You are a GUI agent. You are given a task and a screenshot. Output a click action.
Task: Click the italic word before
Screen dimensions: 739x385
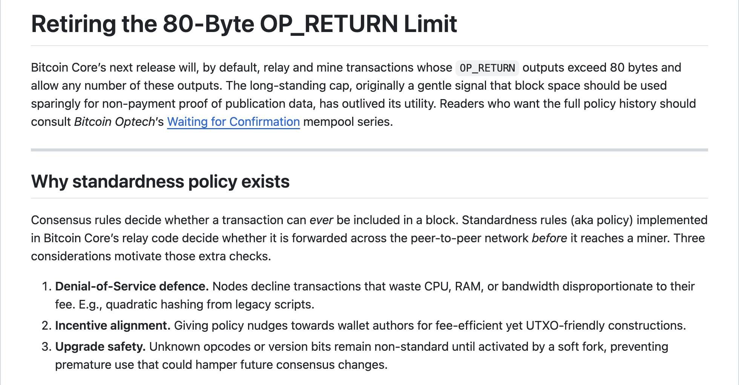549,238
